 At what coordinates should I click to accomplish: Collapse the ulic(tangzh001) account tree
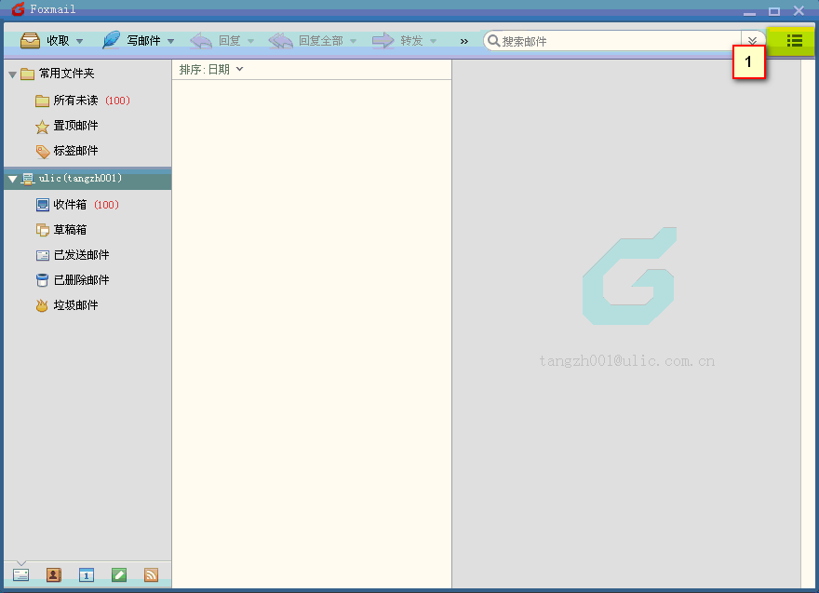click(12, 179)
